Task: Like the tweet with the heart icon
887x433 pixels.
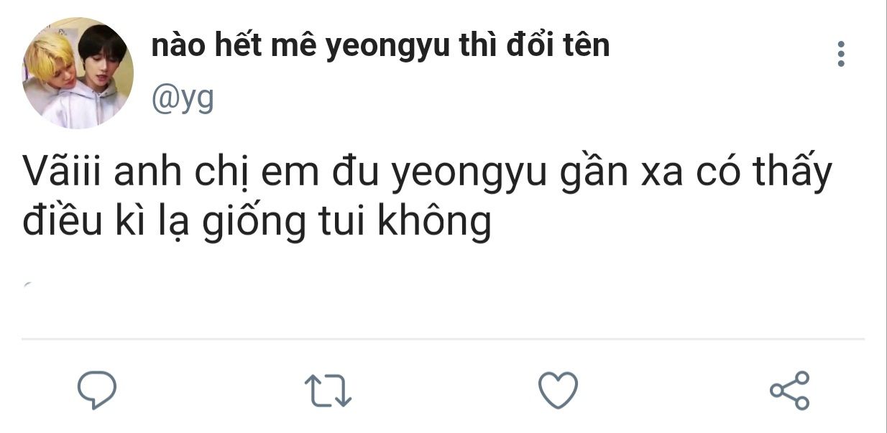Action: [558, 390]
